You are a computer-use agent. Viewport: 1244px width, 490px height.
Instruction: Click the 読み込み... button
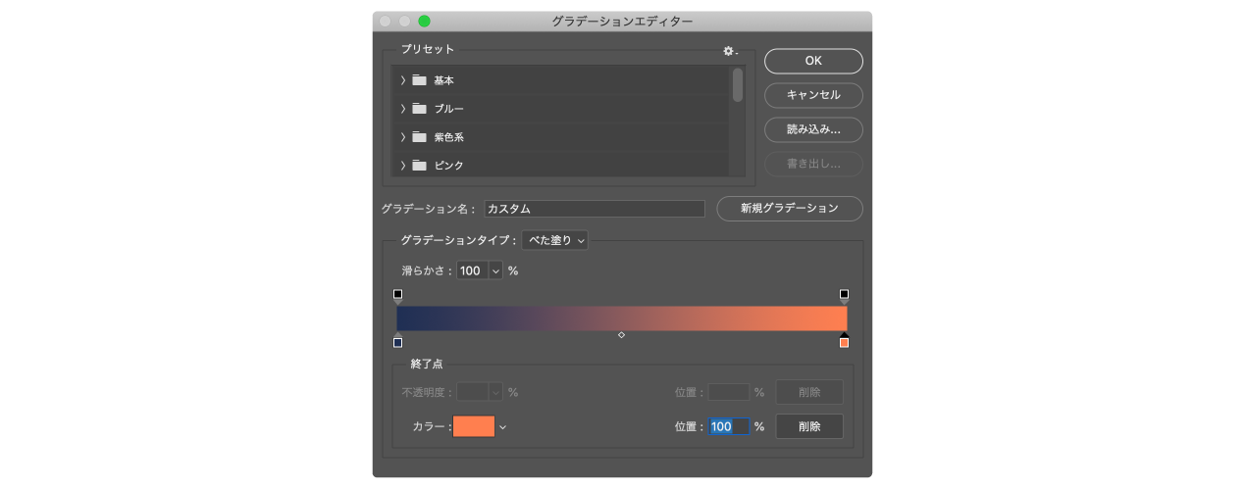(813, 129)
